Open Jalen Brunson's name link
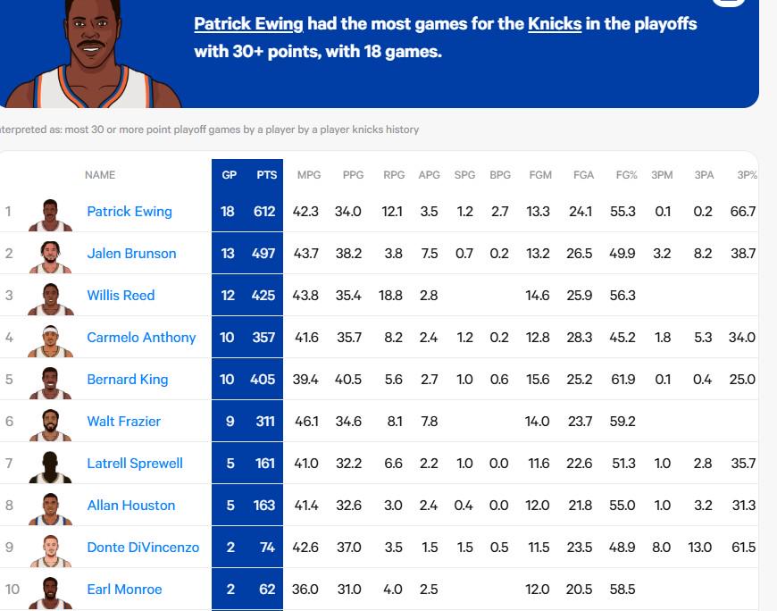This screenshot has height=611, width=777. tap(131, 253)
